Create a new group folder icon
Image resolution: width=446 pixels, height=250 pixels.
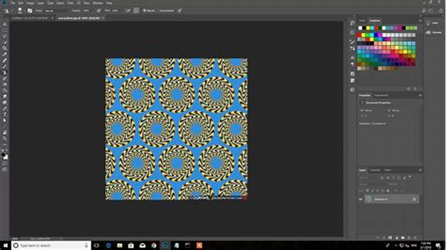[x=403, y=238]
